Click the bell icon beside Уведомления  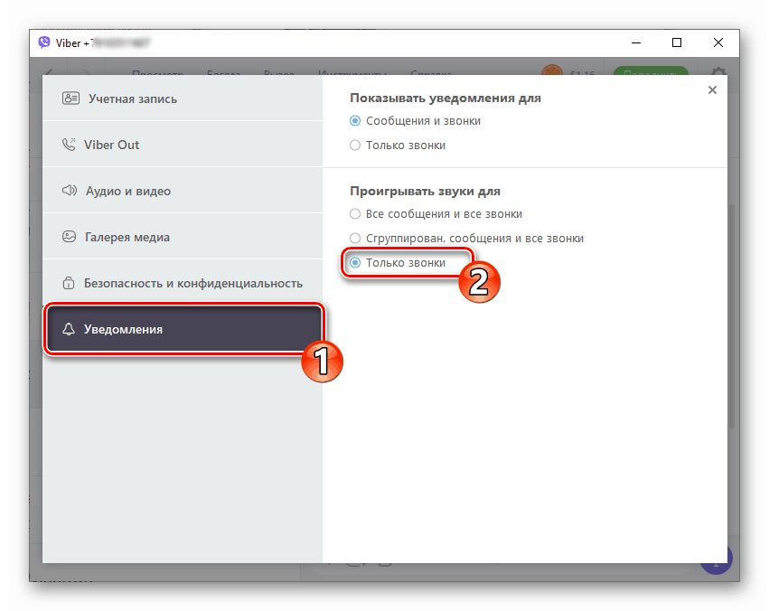pyautogui.click(x=69, y=328)
